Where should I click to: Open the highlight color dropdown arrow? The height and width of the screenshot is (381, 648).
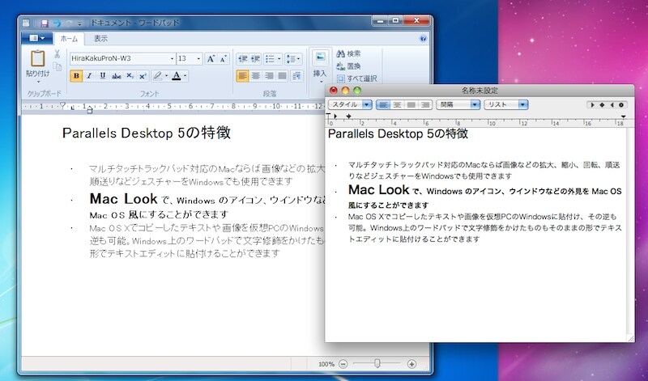point(166,76)
